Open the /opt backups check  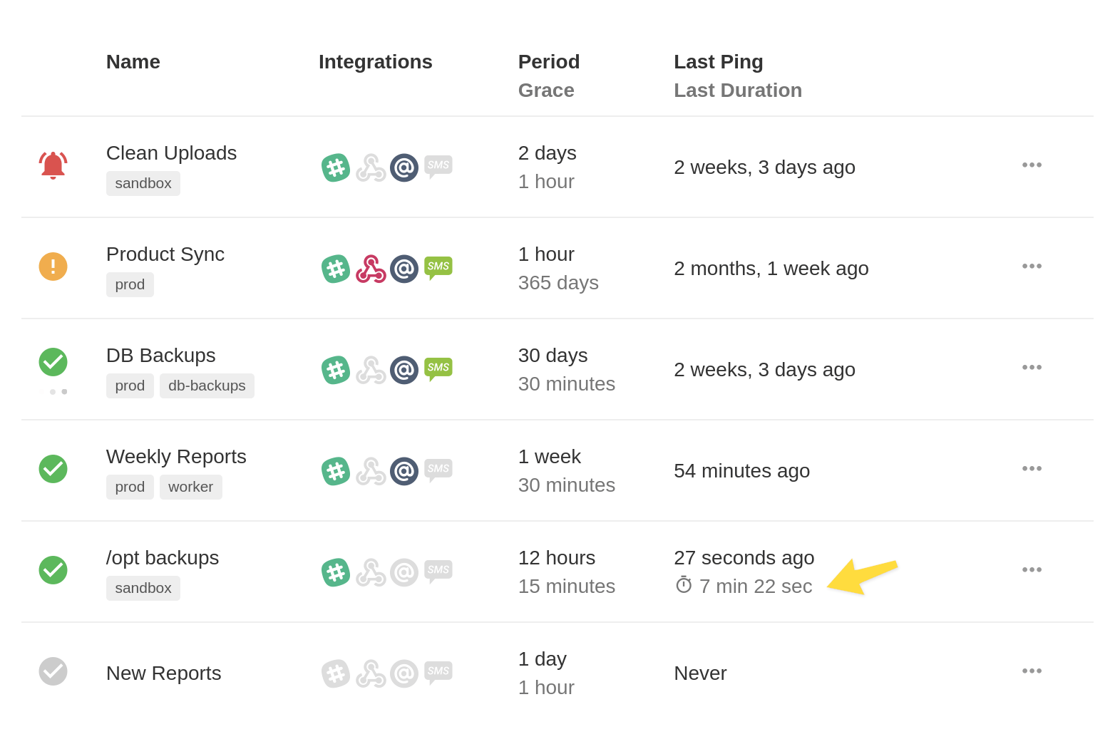(163, 558)
